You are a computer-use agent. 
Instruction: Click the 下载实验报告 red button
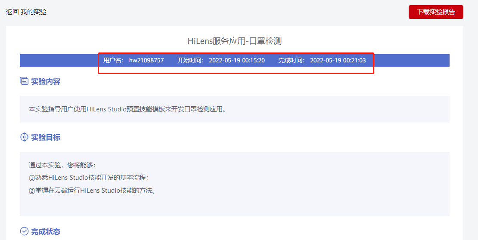(436, 12)
